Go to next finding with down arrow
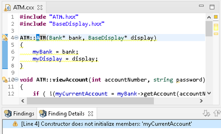The width and height of the screenshot is (221, 134). 206,113
